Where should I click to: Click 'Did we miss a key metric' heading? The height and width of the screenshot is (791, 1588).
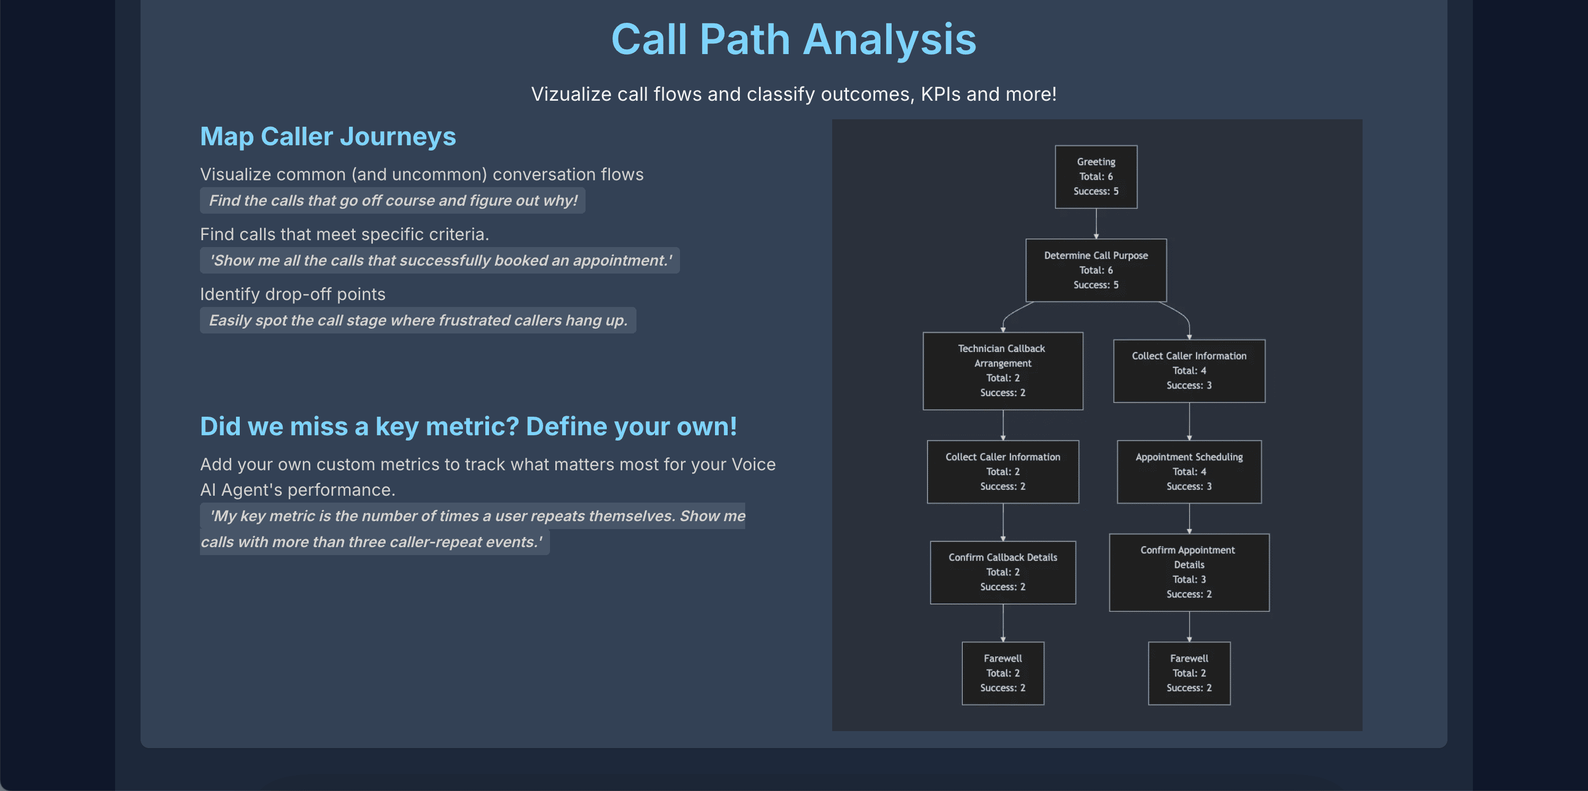[x=468, y=426]
